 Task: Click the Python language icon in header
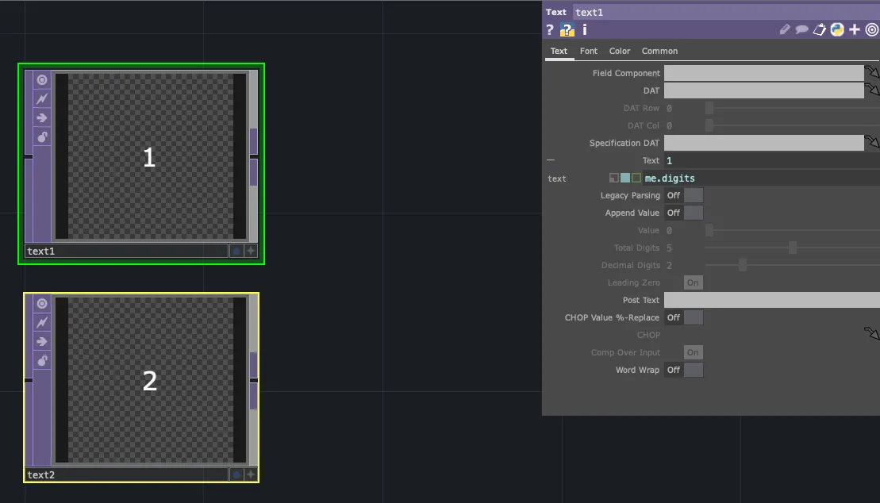(837, 30)
